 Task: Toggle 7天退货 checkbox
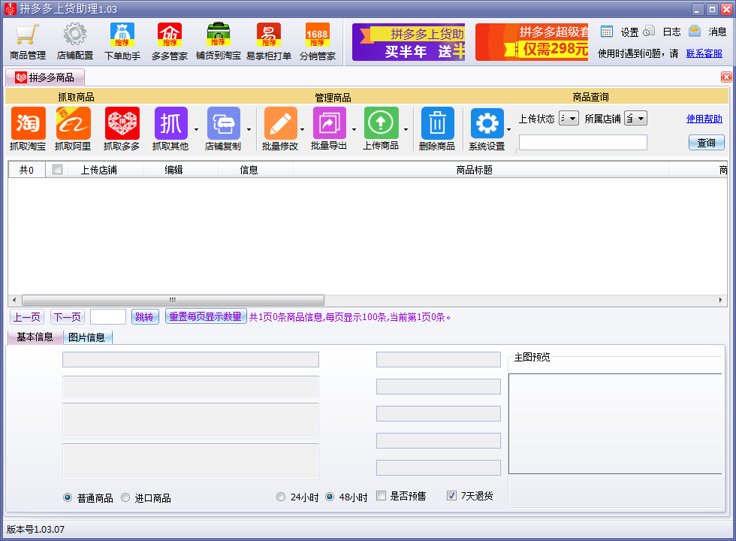point(451,496)
